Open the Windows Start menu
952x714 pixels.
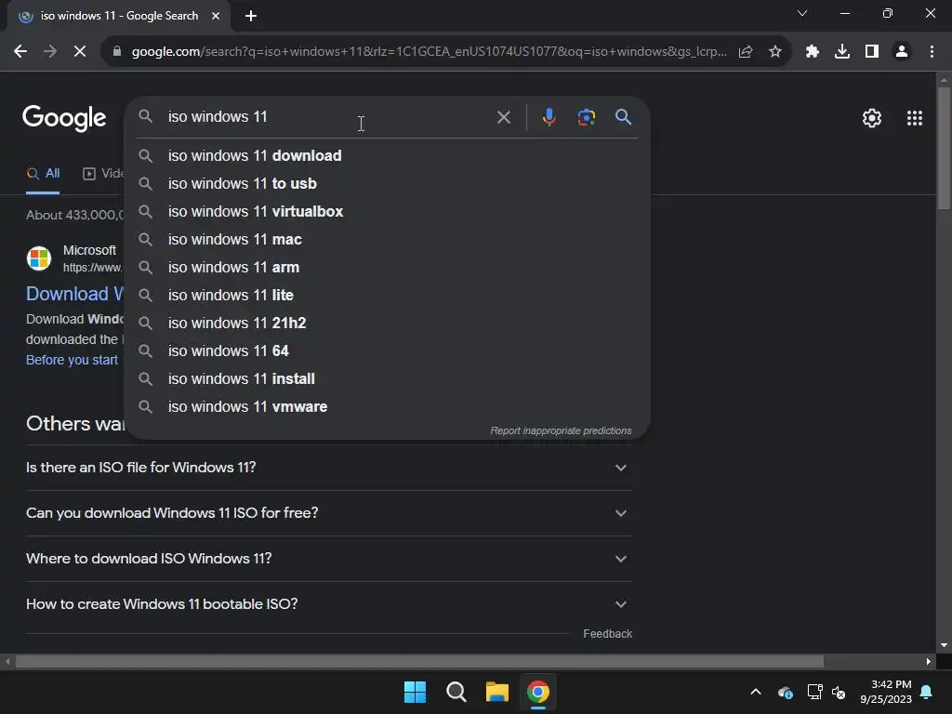coord(416,692)
